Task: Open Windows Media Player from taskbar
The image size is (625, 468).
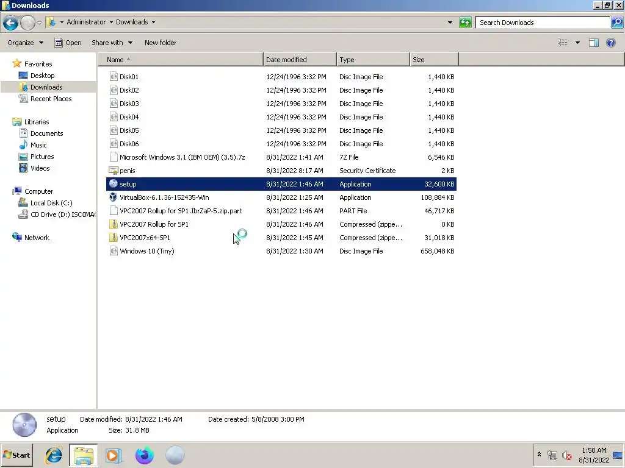Action: coord(114,455)
